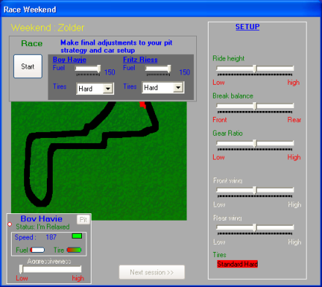This screenshot has width=322, height=287.
Task: Click the Start race button
Action: [28, 66]
